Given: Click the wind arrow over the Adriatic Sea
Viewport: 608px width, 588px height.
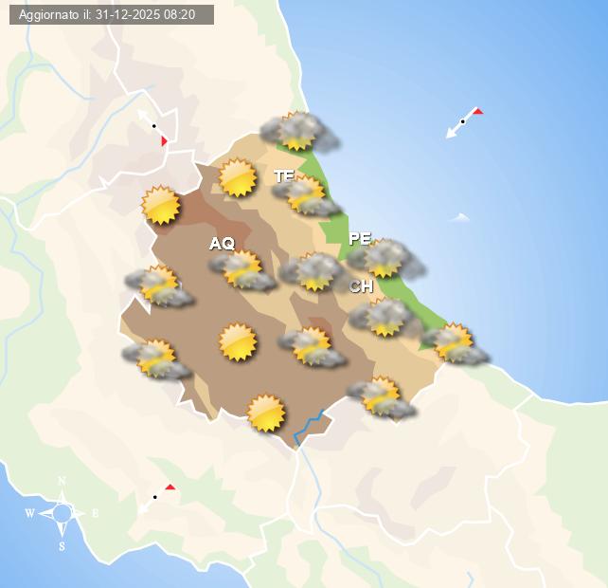Looking at the screenshot, I should (x=463, y=122).
